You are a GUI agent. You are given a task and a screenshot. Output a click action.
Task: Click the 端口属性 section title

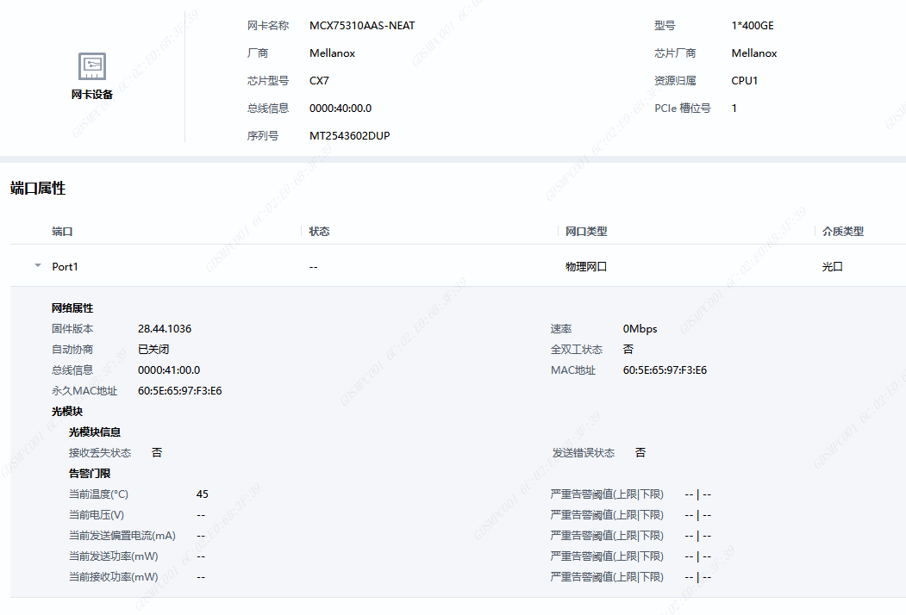point(38,189)
